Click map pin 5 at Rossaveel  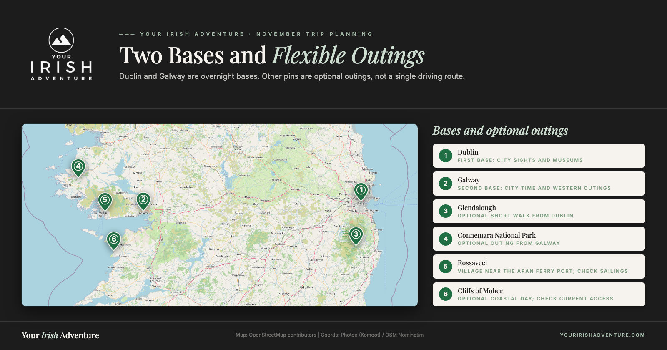point(105,201)
